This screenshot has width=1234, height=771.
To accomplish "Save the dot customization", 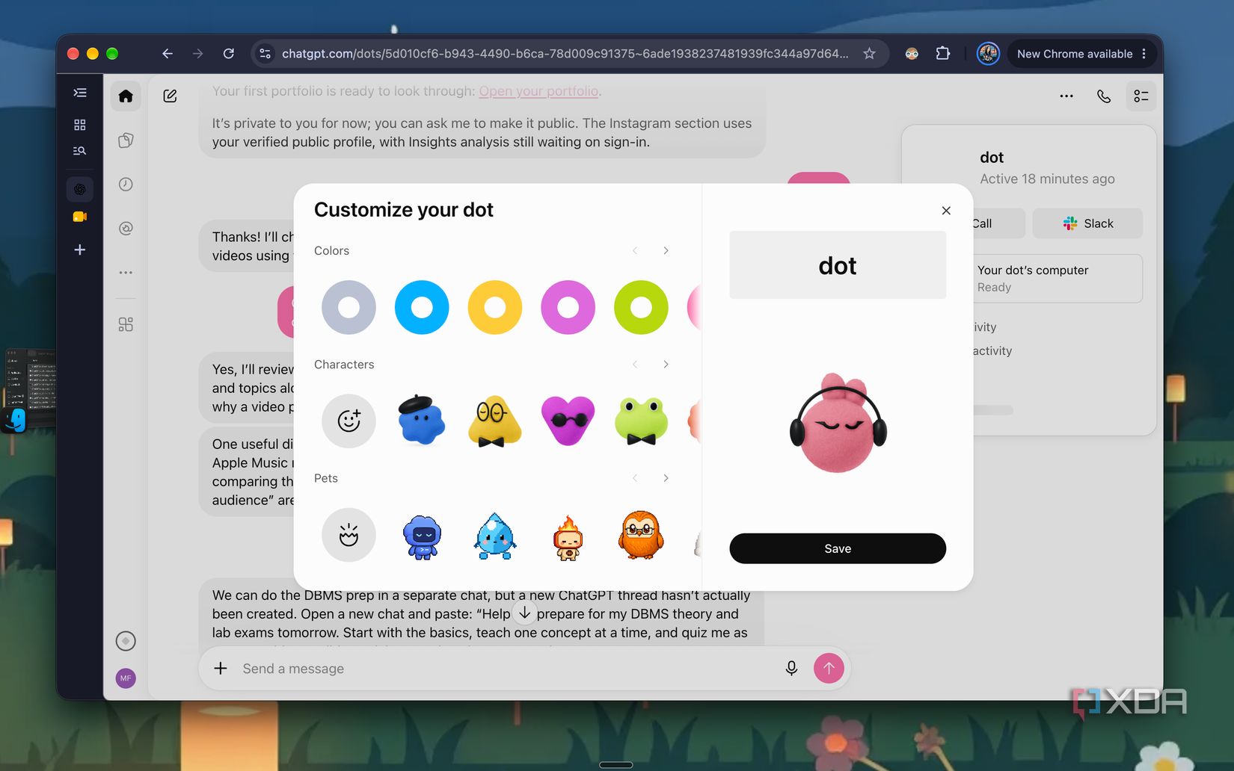I will pos(838,548).
